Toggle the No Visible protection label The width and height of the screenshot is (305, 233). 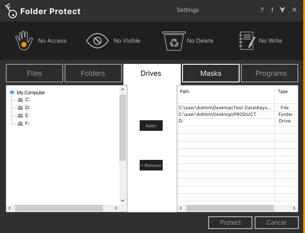(x=127, y=41)
